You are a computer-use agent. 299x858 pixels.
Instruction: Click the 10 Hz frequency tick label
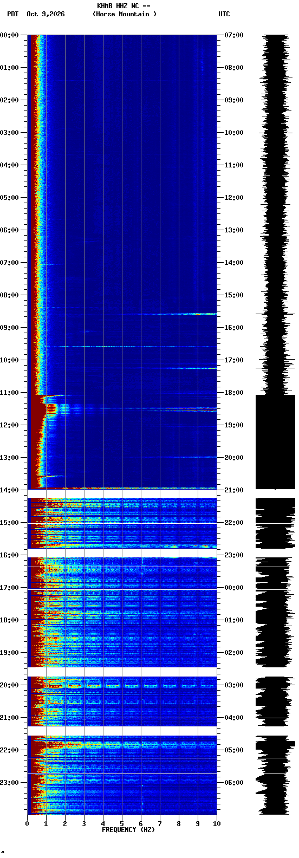[217, 824]
